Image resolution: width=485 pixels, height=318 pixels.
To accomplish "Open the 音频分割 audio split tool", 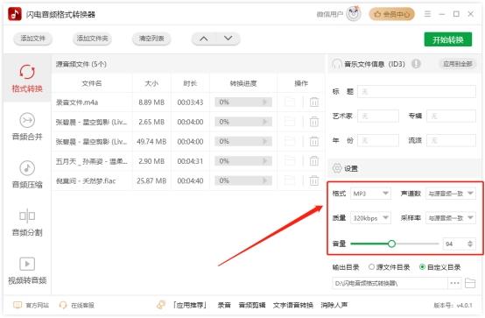I will (x=27, y=223).
